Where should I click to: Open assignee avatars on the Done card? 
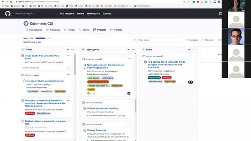pyautogui.click(x=191, y=82)
